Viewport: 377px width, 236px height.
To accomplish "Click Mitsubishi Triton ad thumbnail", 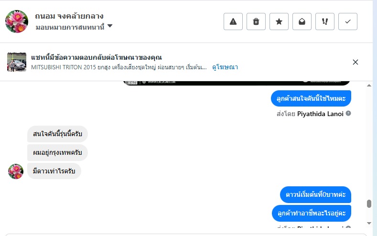I will coord(17,62).
